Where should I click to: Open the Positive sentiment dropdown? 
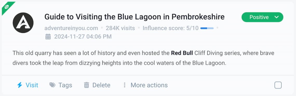coord(263,17)
